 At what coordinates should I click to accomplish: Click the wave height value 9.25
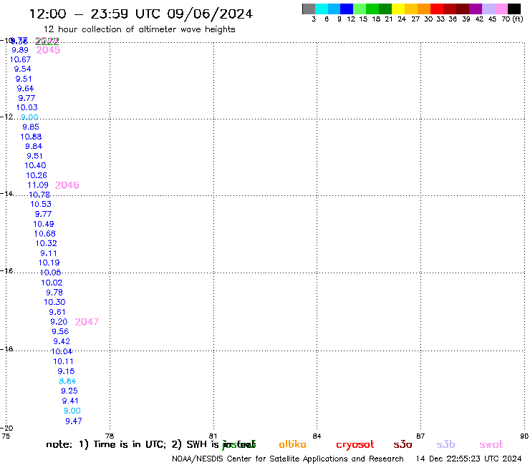coord(69,391)
